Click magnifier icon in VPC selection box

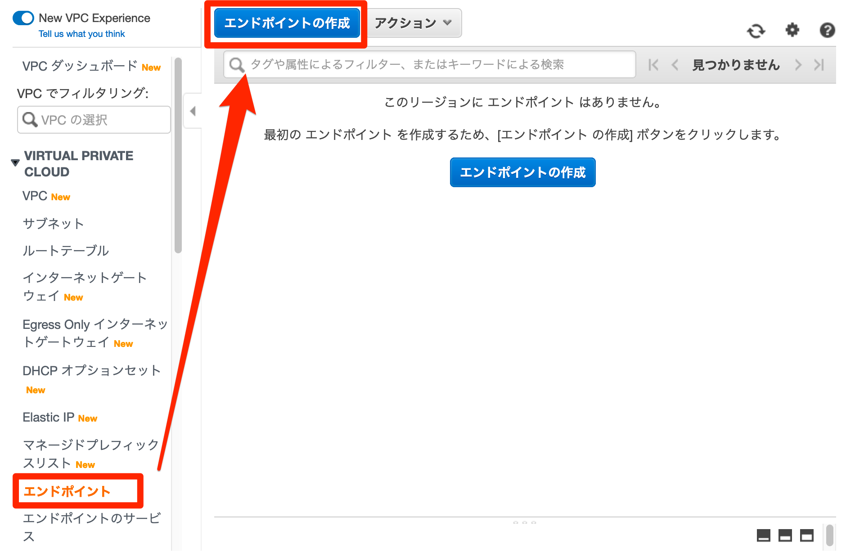(30, 120)
